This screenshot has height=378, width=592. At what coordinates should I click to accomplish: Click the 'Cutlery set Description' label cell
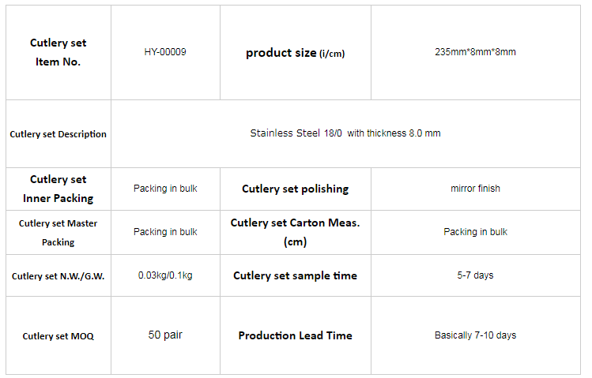[58, 134]
